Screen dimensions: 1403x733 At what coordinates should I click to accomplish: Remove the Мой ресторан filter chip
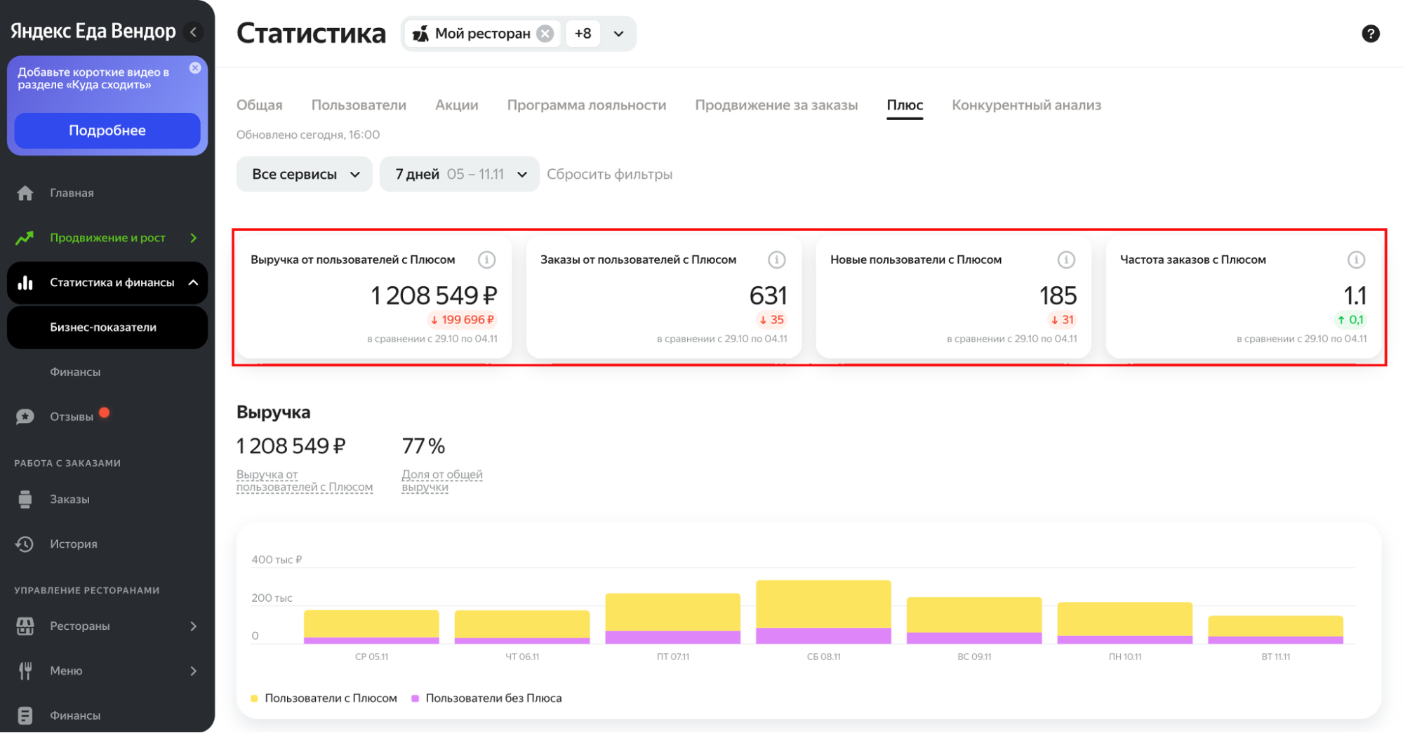[x=545, y=34]
